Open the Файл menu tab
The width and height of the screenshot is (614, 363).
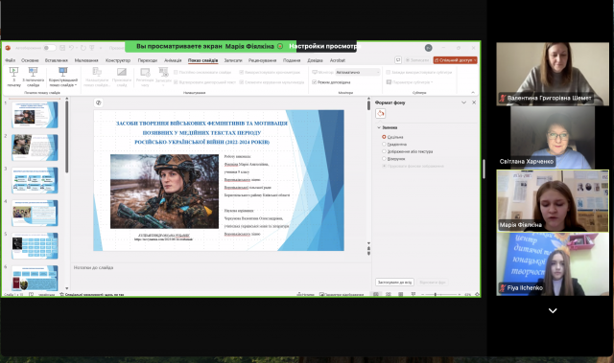(11, 60)
